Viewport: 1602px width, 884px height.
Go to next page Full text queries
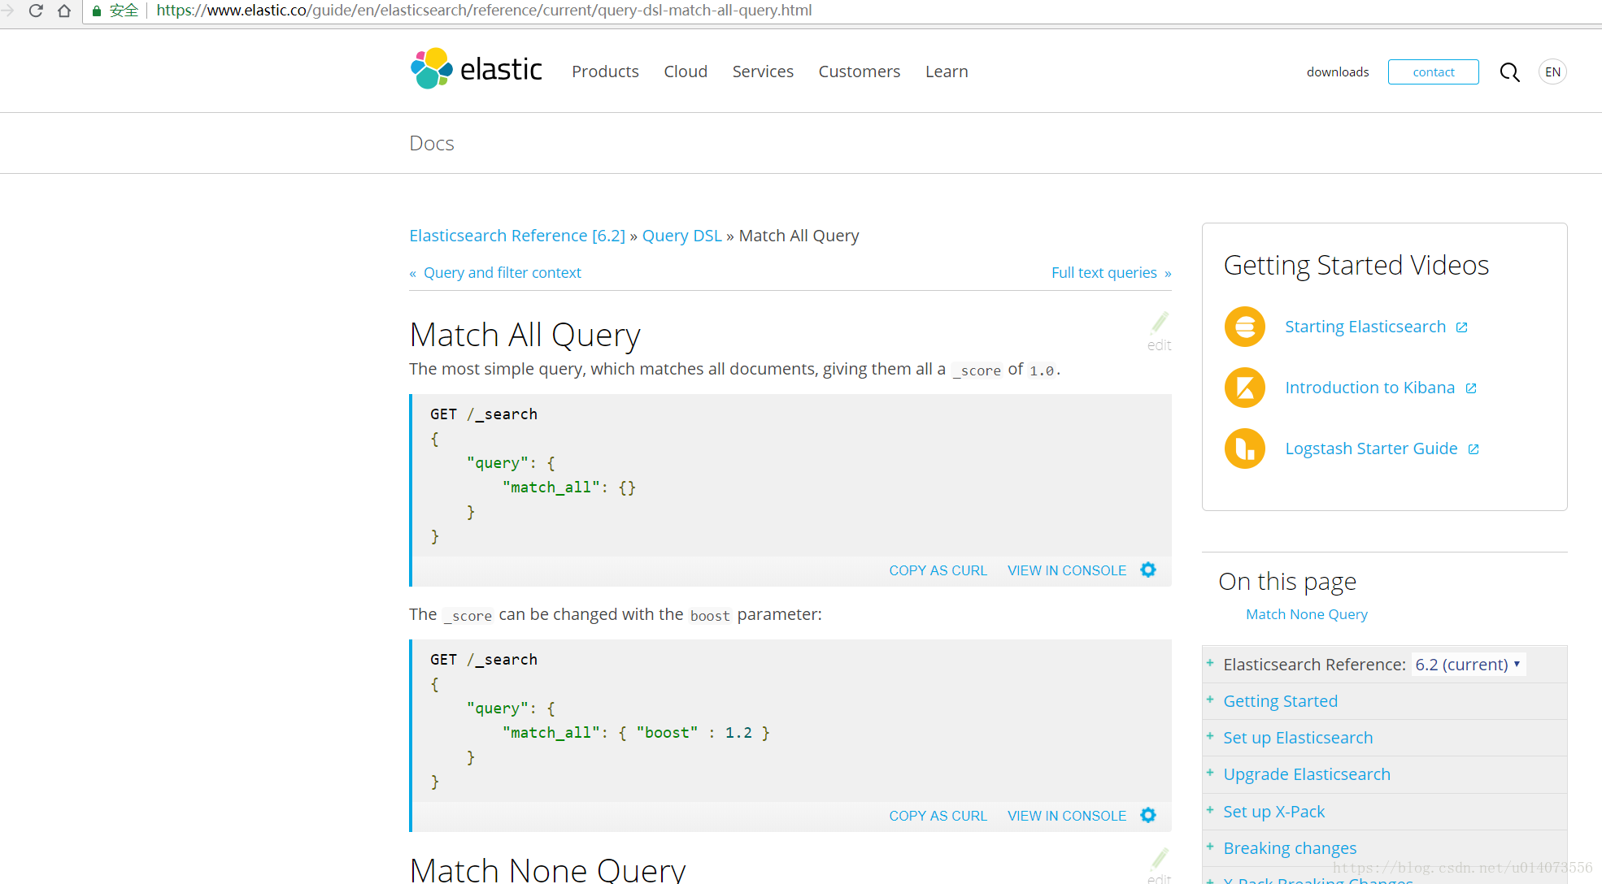tap(1104, 273)
